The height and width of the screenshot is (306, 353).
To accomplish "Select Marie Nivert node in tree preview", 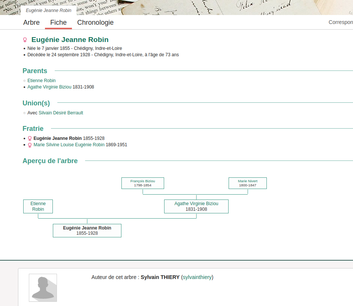I will (x=248, y=183).
